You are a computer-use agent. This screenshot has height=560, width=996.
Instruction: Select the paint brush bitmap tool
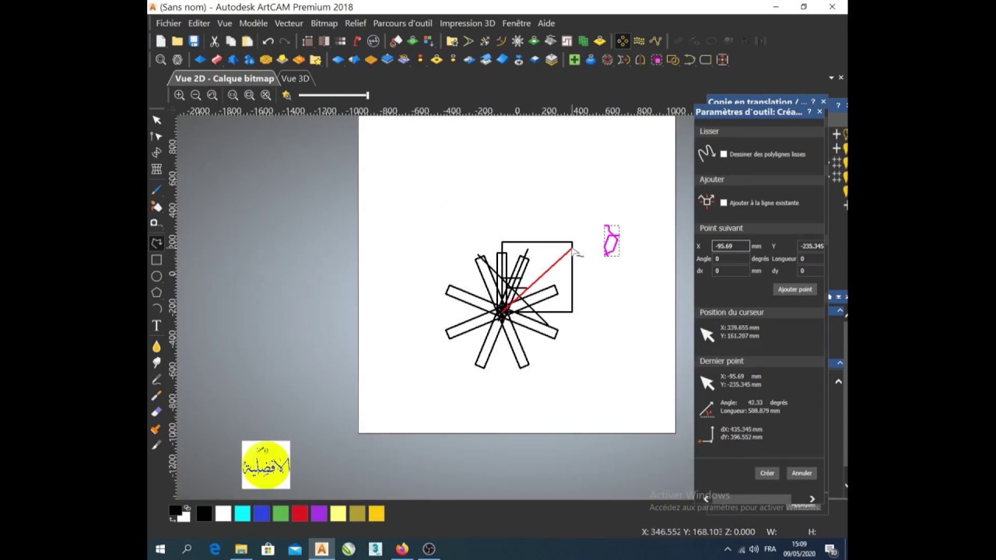pyautogui.click(x=156, y=190)
